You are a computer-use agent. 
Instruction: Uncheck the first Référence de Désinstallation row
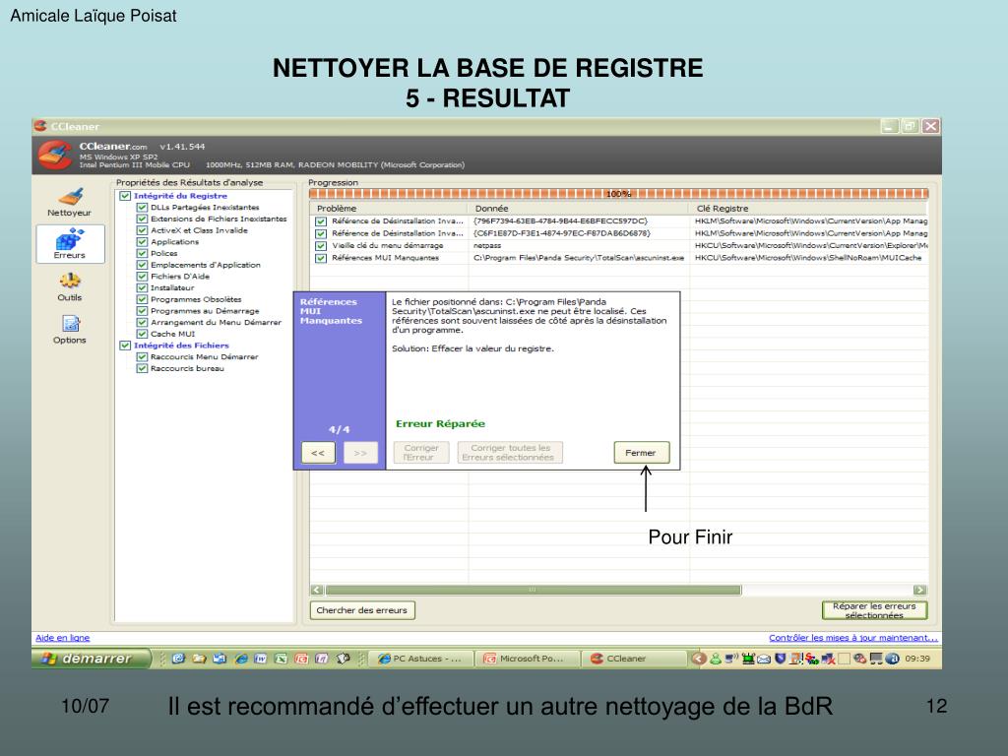tap(321, 221)
